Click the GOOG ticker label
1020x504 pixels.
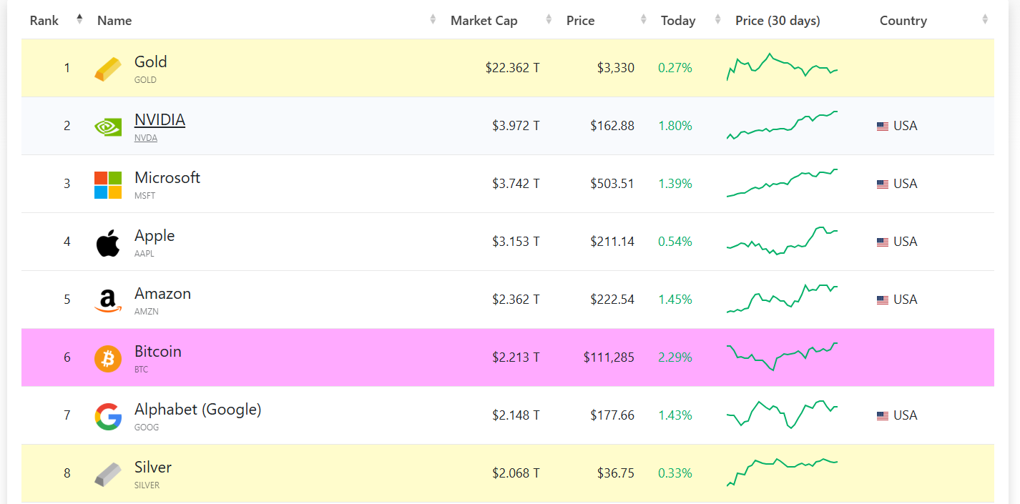pyautogui.click(x=147, y=428)
